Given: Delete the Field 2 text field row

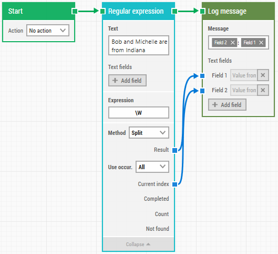Looking at the screenshot, I should tap(263, 90).
